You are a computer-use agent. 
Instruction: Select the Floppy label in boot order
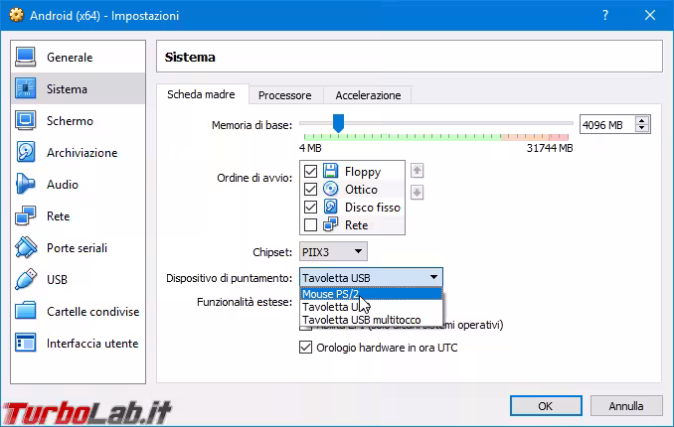[363, 172]
